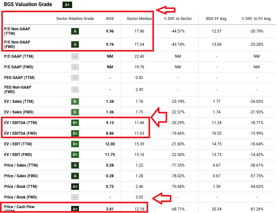Image resolution: width=278 pixels, height=213 pixels.
Task: Open the Sector Relative Grade column header
Action: click(75, 19)
